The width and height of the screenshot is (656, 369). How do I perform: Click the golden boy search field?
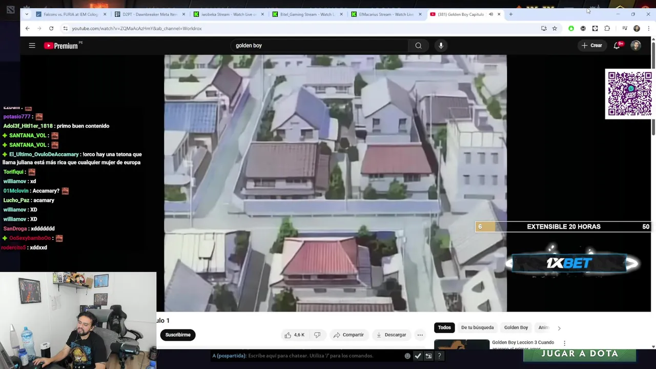[x=320, y=46]
